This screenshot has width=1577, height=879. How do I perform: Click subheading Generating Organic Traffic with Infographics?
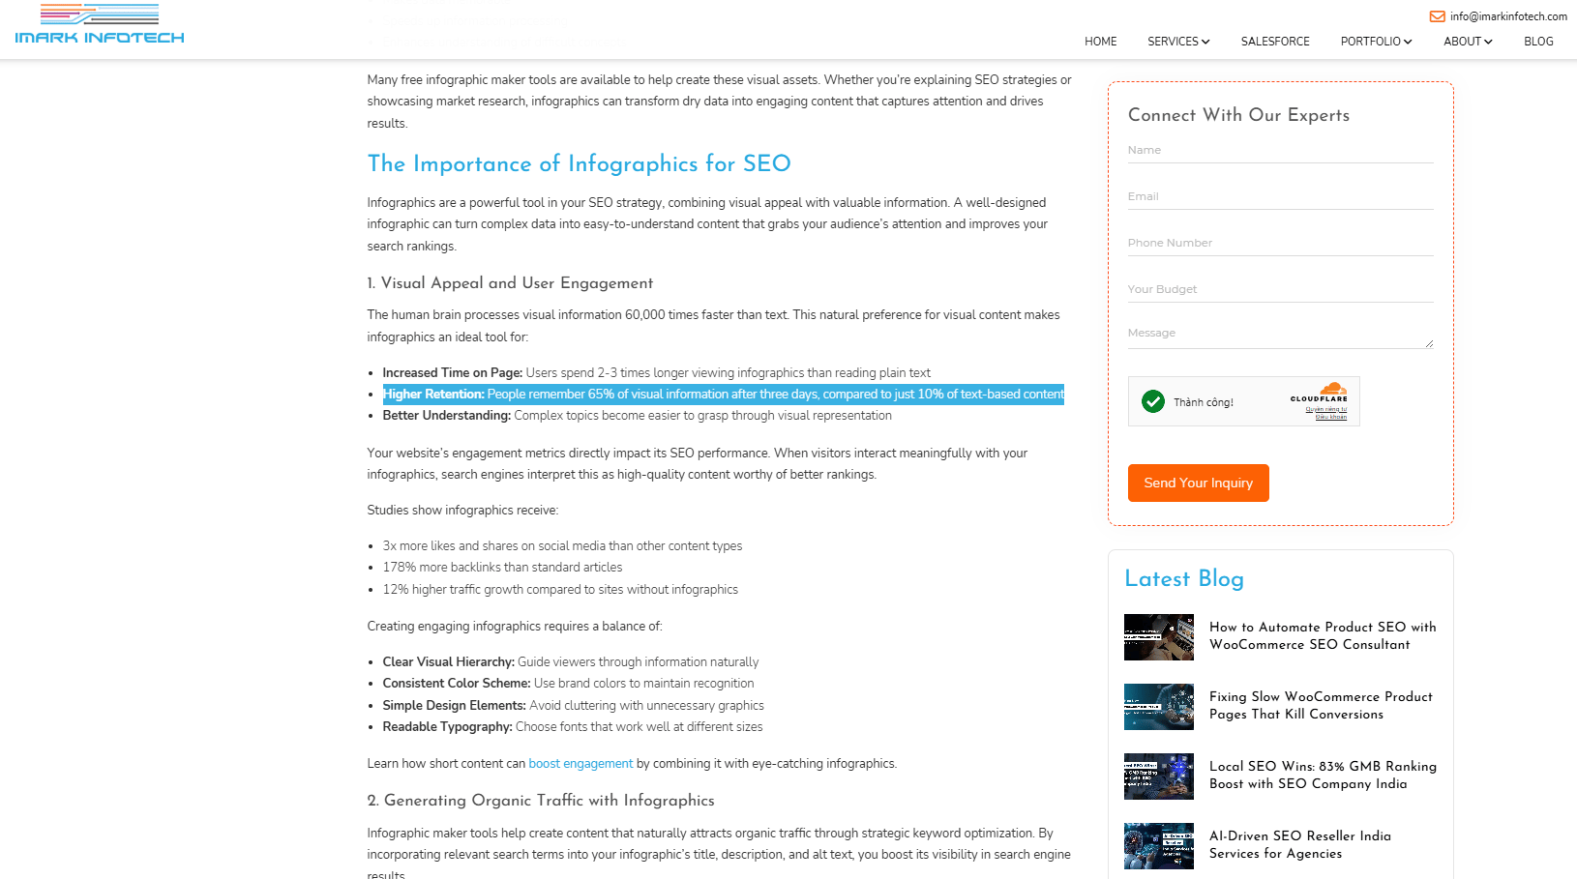point(541,801)
